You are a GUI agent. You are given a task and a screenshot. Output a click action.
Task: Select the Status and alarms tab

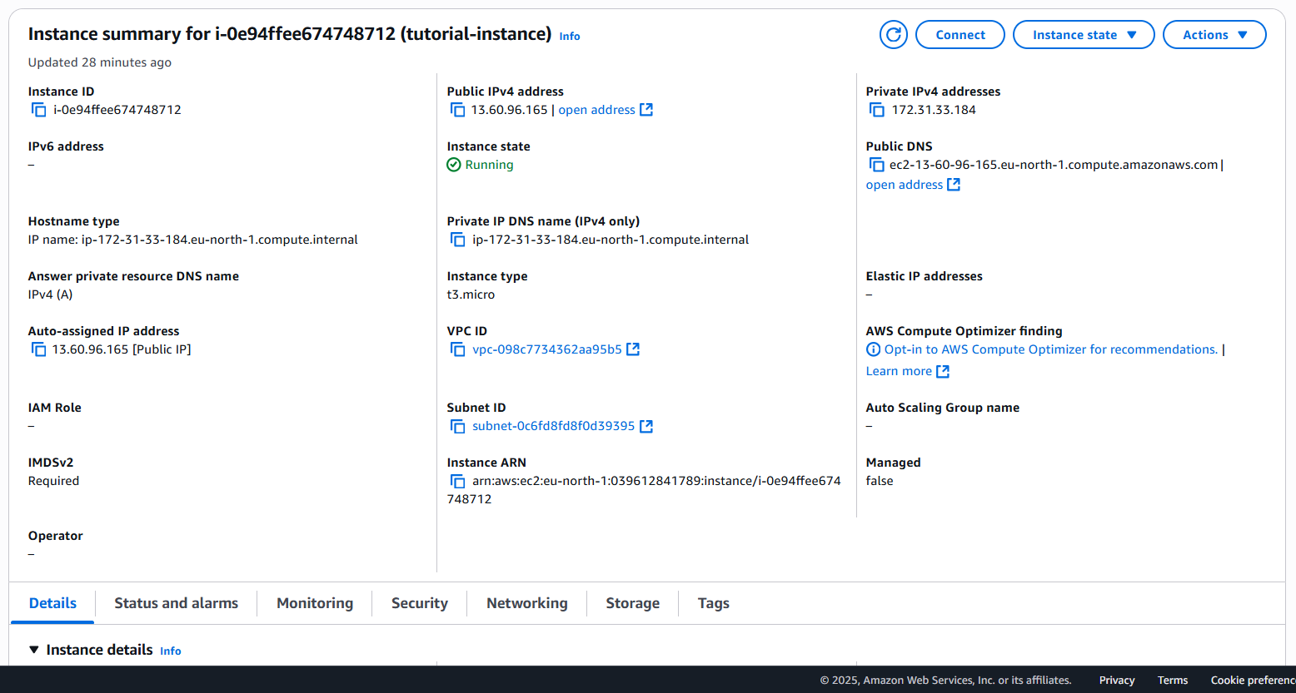click(x=176, y=603)
